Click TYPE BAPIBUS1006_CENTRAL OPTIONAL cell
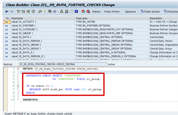Image resolution: width=178 pixels, height=115 pixels. coord(112,37)
